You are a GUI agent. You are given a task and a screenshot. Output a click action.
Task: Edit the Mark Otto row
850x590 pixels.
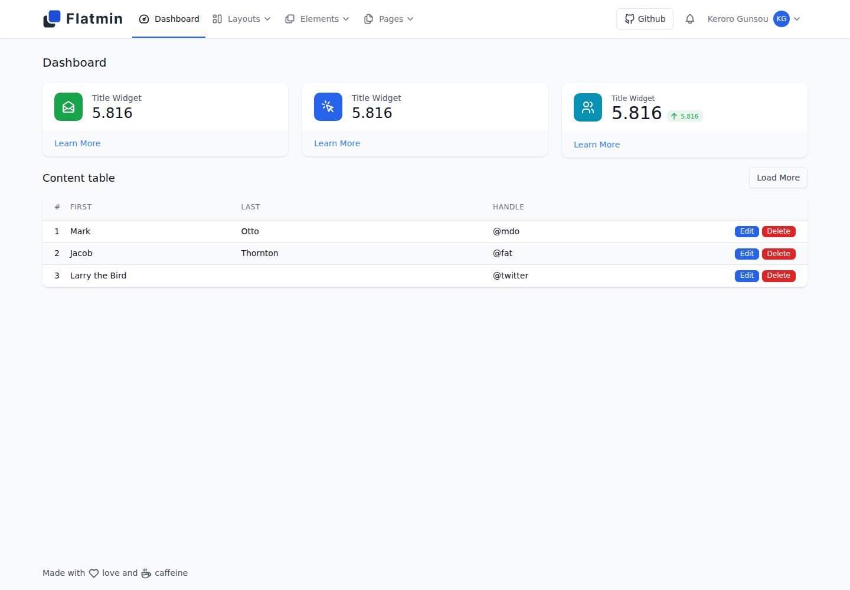click(x=747, y=231)
